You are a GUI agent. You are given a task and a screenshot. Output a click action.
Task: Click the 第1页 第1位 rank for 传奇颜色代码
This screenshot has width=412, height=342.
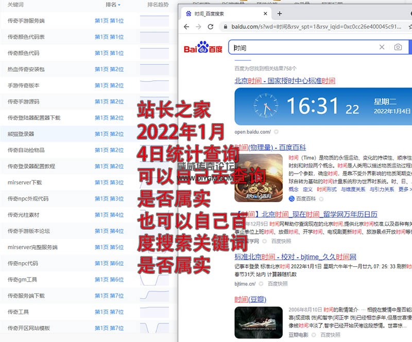pos(109,53)
